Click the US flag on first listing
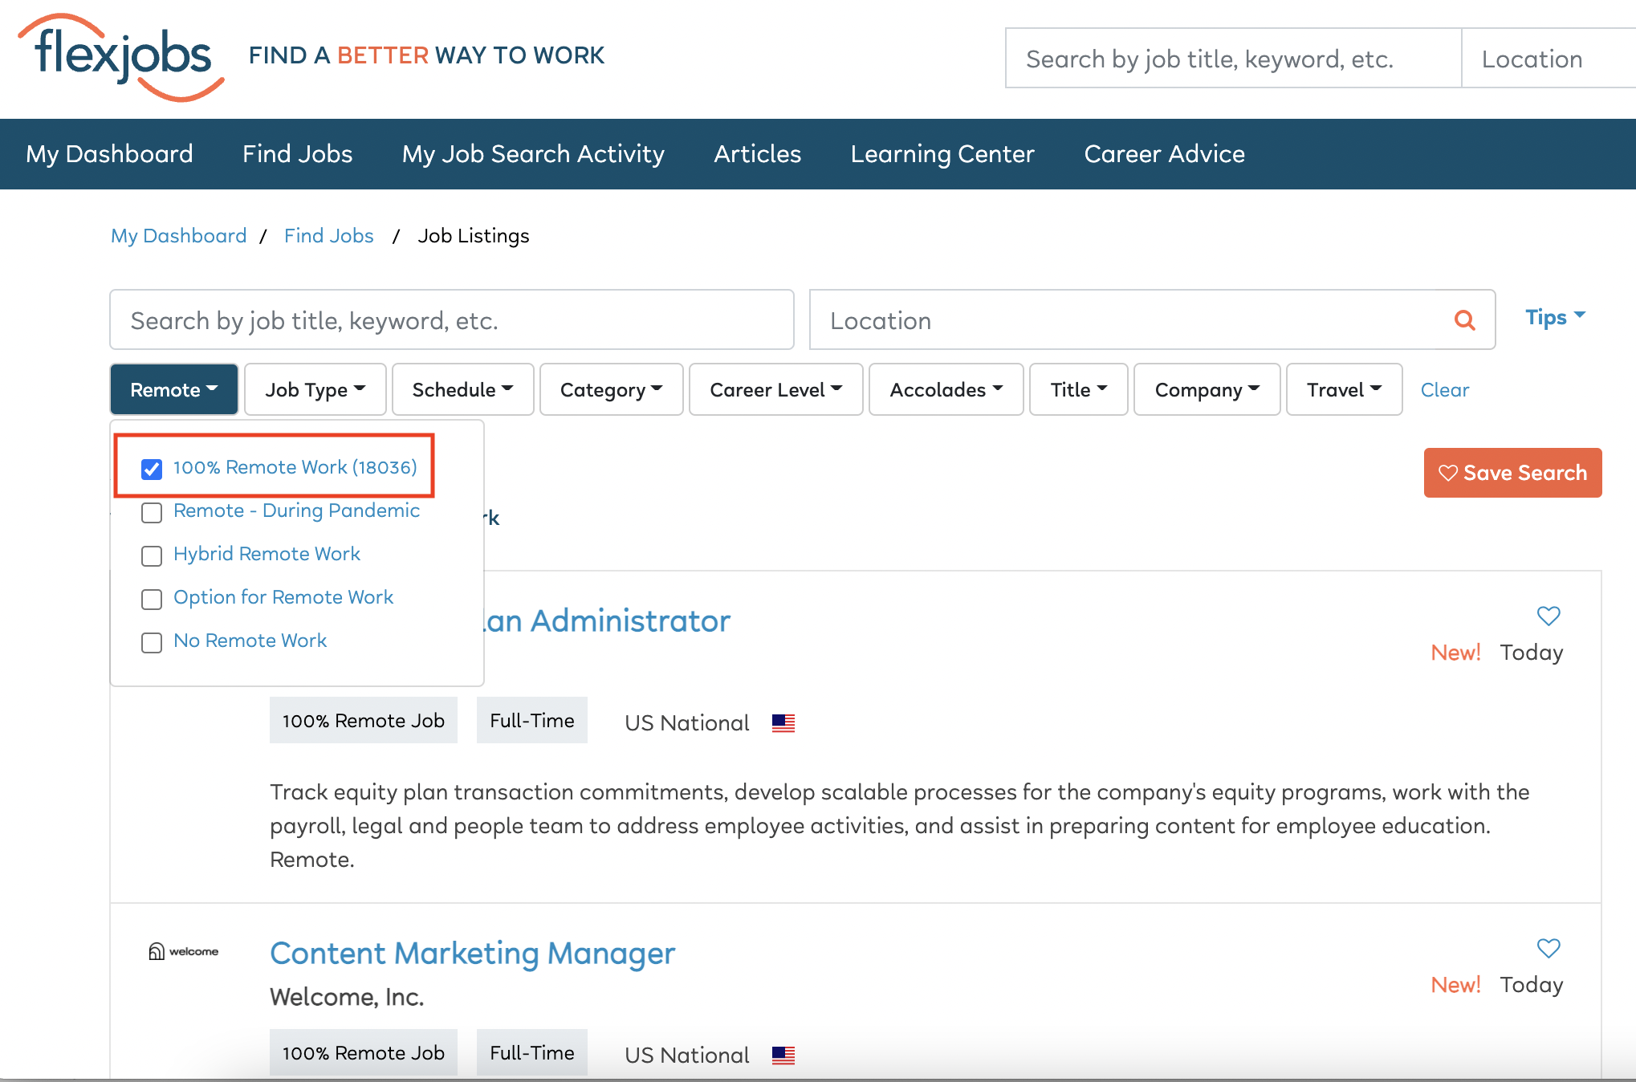The height and width of the screenshot is (1082, 1636). 783,723
